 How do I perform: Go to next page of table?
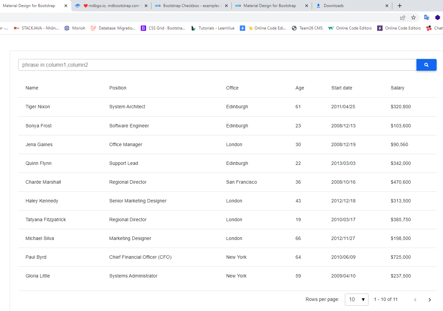click(430, 300)
